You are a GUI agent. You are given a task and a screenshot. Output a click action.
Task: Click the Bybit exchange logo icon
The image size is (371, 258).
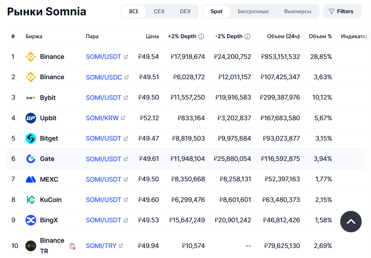(31, 98)
